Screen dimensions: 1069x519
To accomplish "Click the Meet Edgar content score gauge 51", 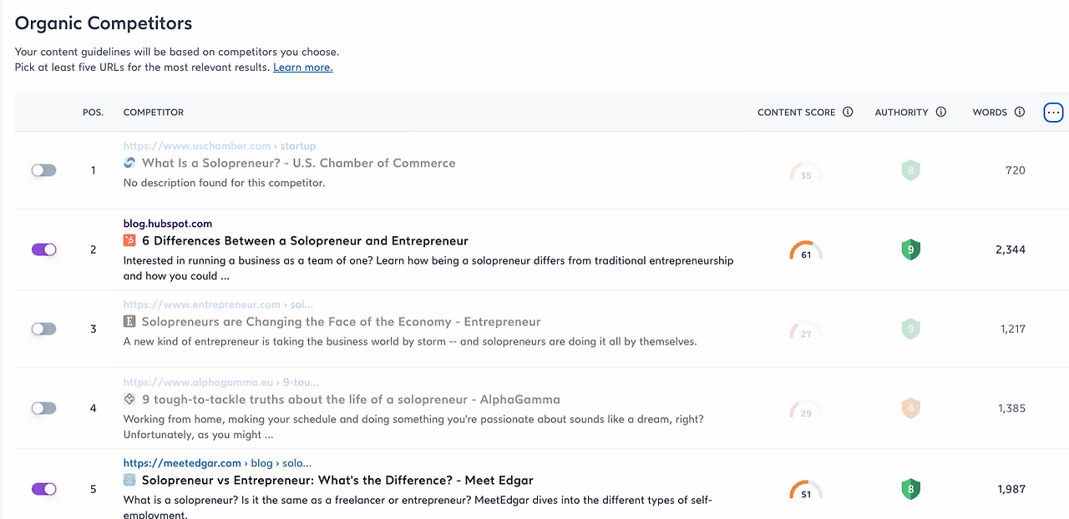I will [x=806, y=490].
